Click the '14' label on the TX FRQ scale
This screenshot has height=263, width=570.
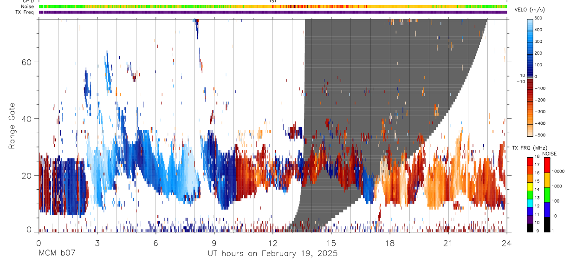(x=538, y=190)
